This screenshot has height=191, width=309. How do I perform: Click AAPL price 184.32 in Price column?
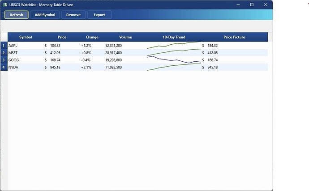click(62, 46)
